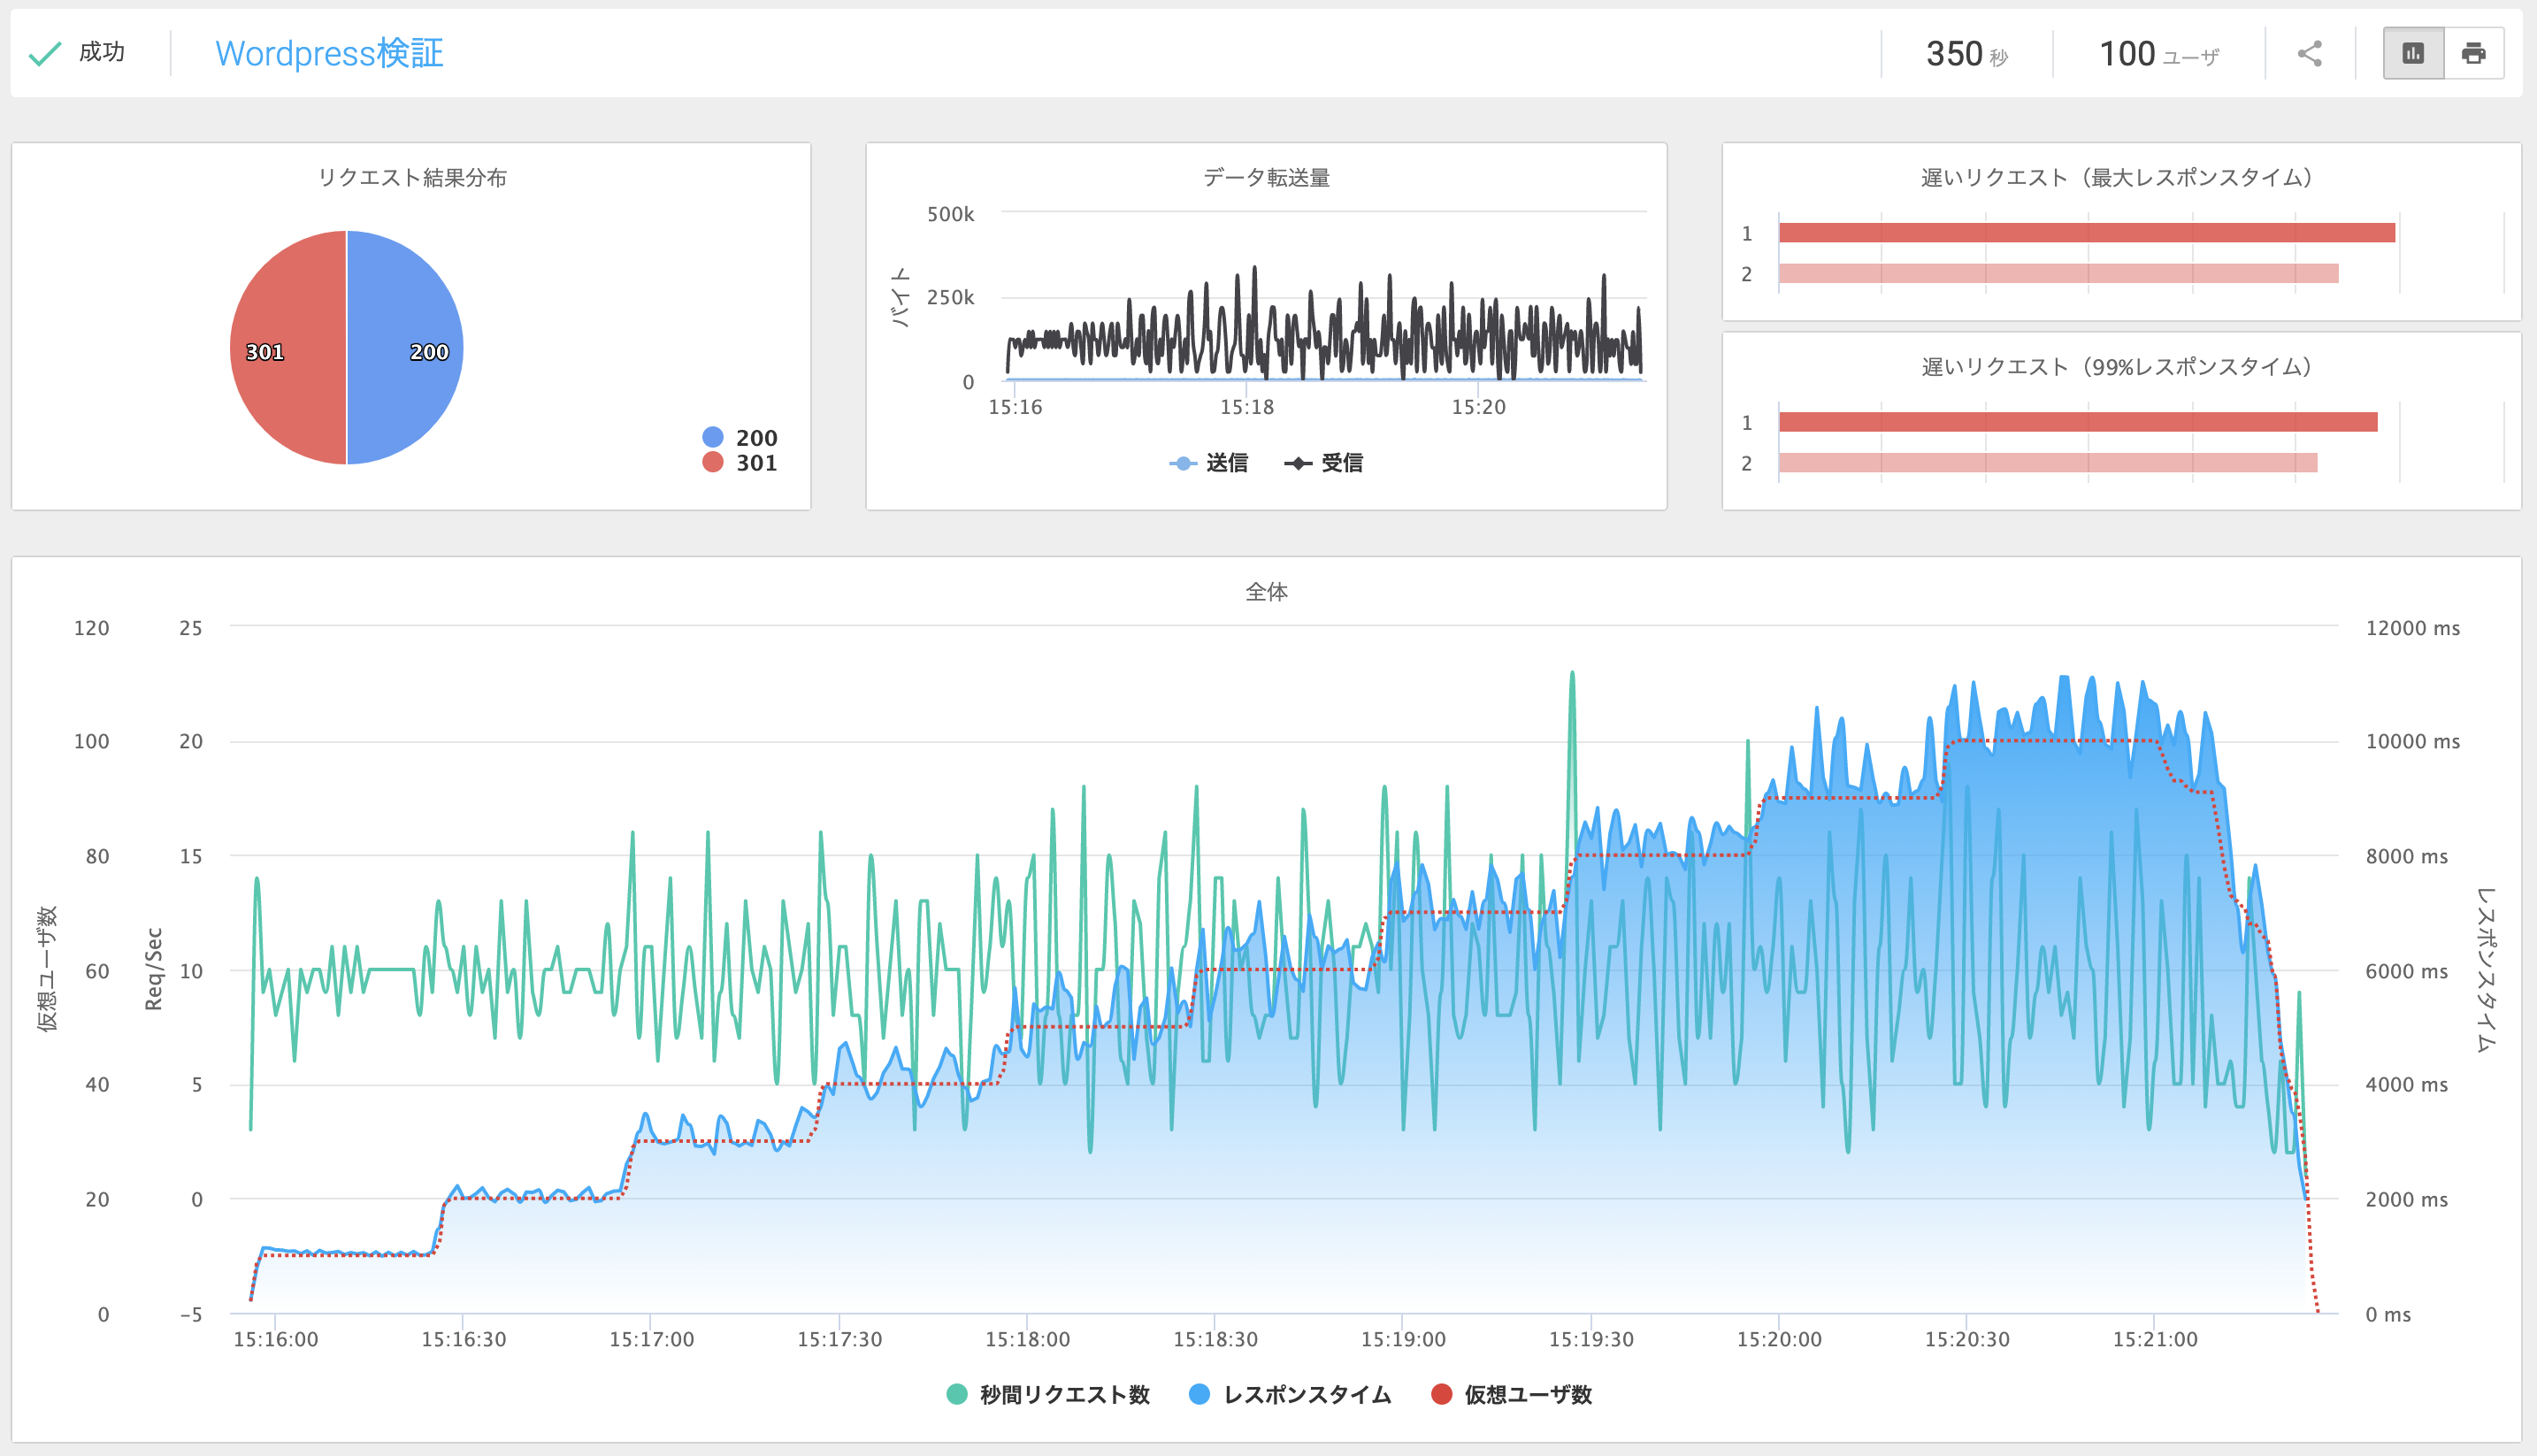The image size is (2537, 1456).
Task: Select slowest request bar 1 in max response
Action: click(x=2086, y=233)
